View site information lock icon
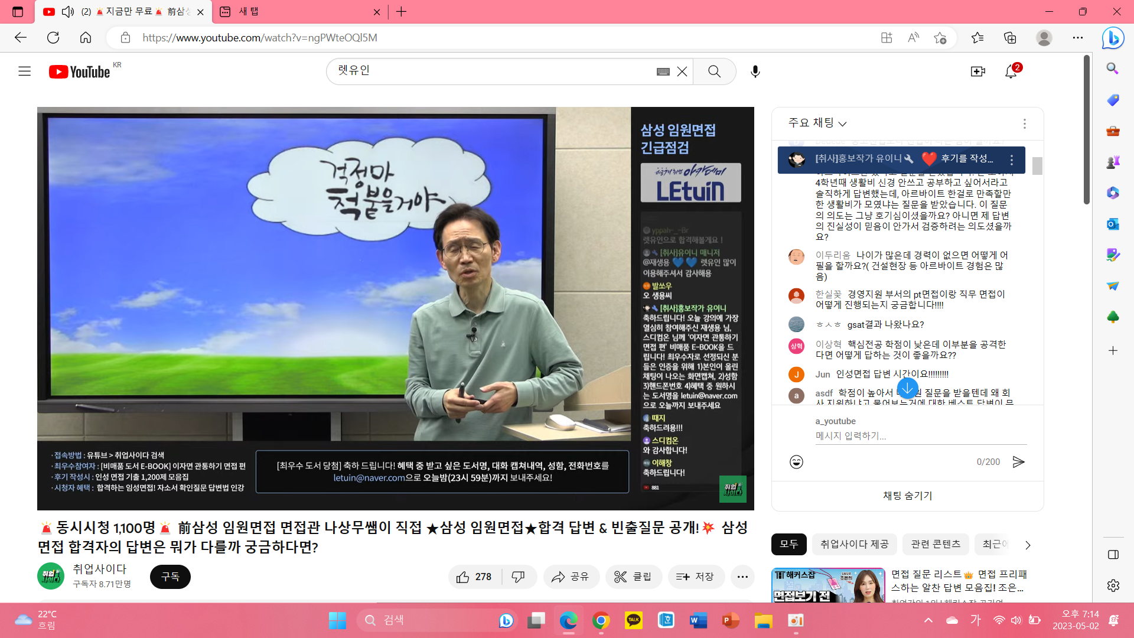The width and height of the screenshot is (1134, 638). click(x=125, y=38)
